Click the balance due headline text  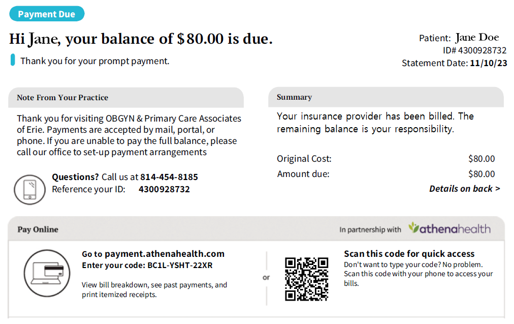(x=141, y=39)
